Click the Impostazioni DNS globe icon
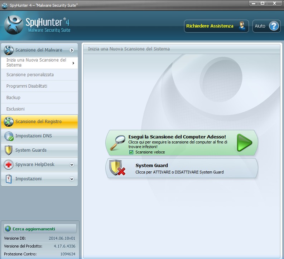Image resolution: width=284 pixels, height=259 pixels. [x=9, y=136]
